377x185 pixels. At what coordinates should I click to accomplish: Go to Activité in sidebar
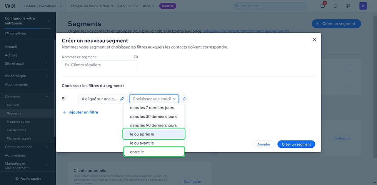[11, 55]
